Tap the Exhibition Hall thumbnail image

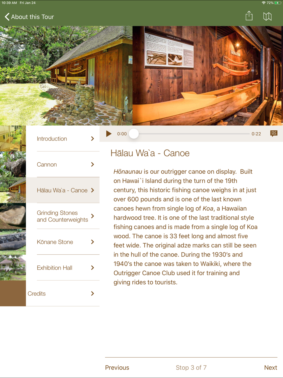pyautogui.click(x=13, y=267)
